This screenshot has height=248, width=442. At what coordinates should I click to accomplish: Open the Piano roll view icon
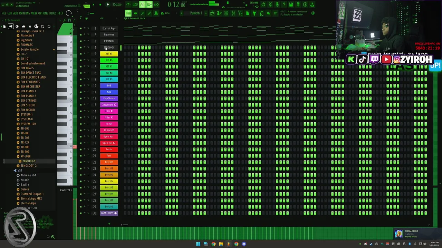click(219, 13)
